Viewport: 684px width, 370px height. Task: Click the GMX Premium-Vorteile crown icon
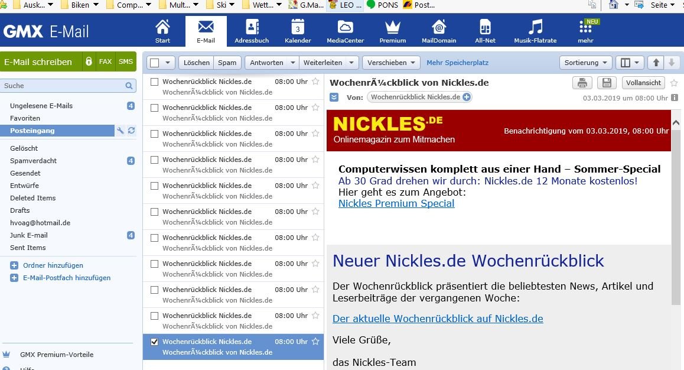click(6, 354)
